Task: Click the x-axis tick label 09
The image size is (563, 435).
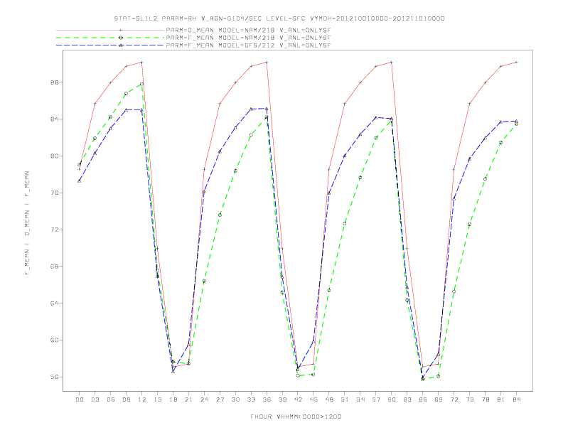Action: tap(126, 399)
